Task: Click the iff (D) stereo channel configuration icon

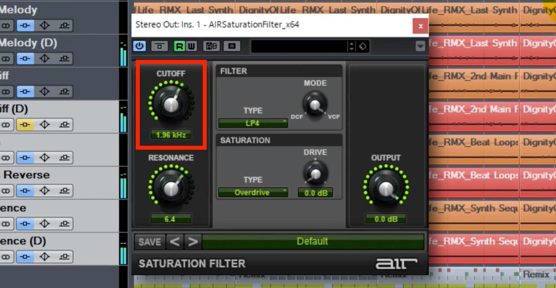Action: [5, 125]
